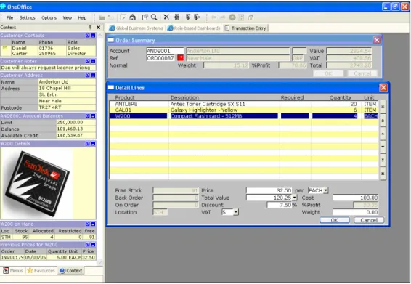The height and width of the screenshot is (284, 411).
Task: Open the View menu
Action: pyautogui.click(x=67, y=18)
